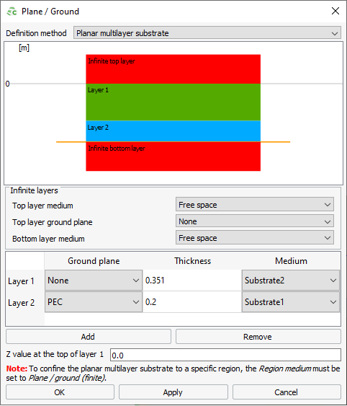Open the Definition method dropdown
This screenshot has height=406, width=347.
coord(207,33)
